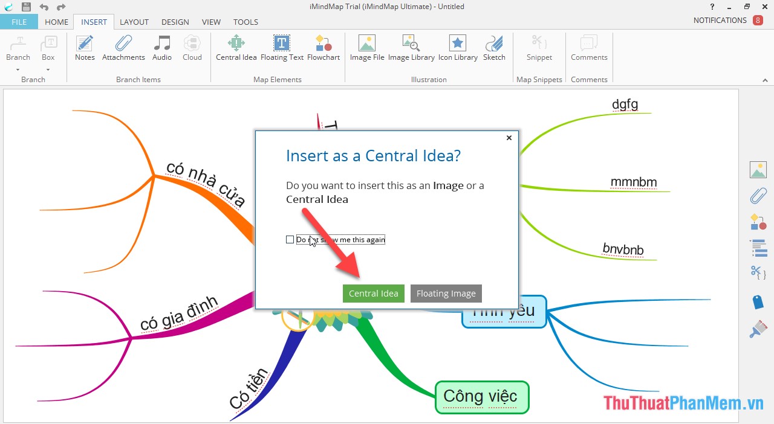Add Notes to the selected branch
The height and width of the screenshot is (424, 774).
85,48
